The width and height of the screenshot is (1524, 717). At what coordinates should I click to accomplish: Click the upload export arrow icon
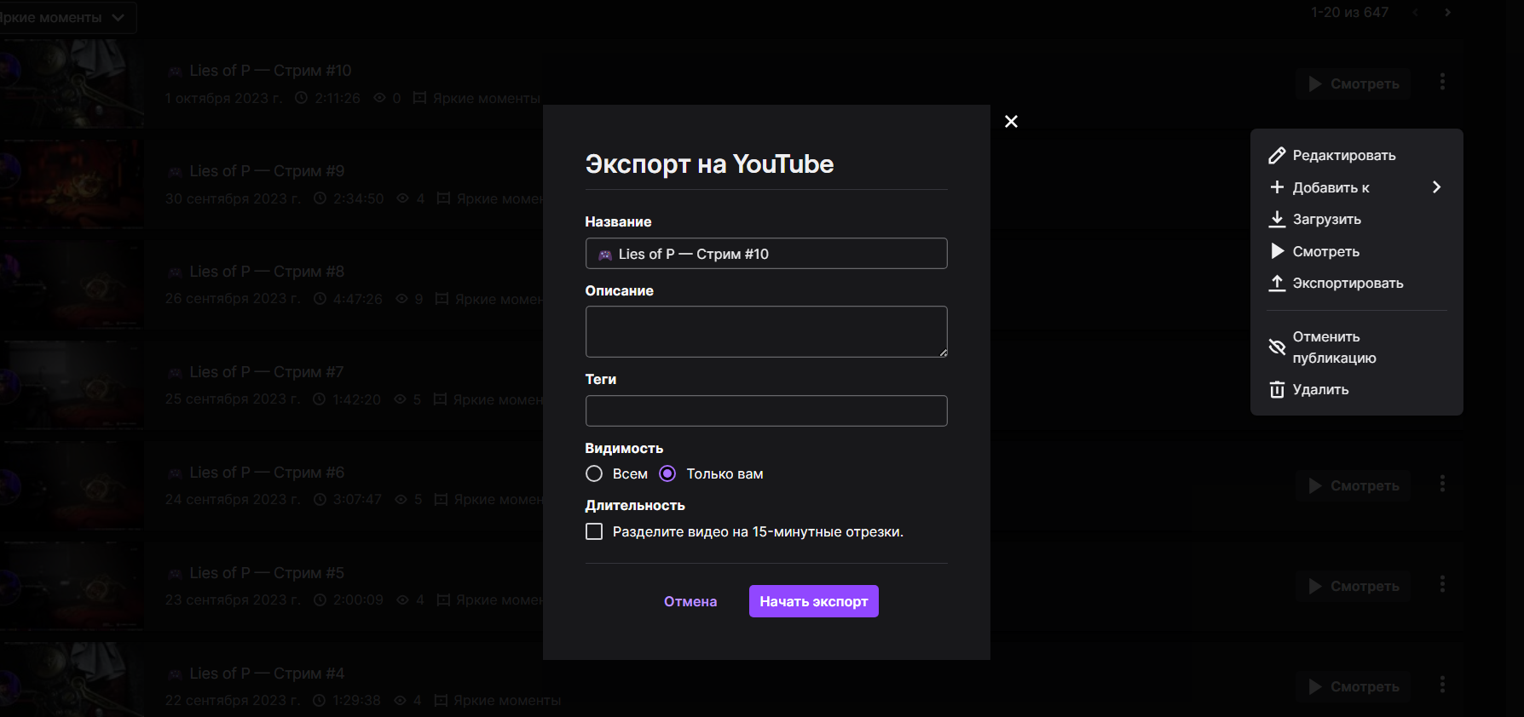(1277, 283)
